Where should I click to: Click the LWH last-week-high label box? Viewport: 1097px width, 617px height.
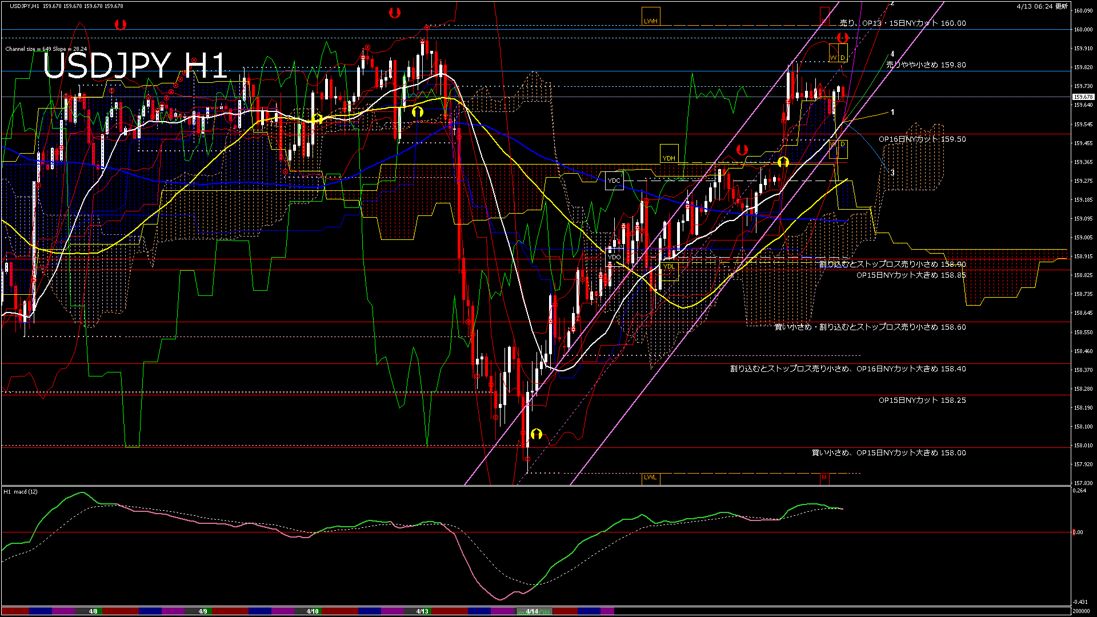(651, 17)
